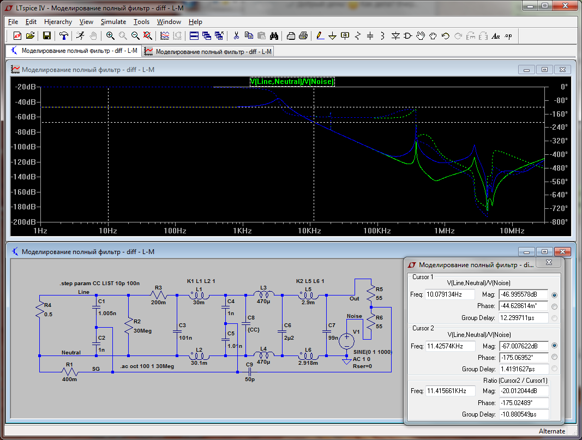Screen dimensions: 582x440
Task: Select the Resistor component tool
Action: 358,36
